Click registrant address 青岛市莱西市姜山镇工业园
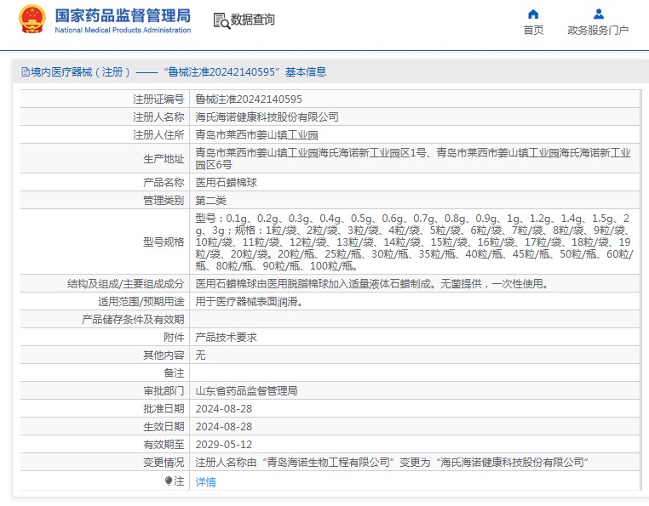This screenshot has height=506, width=649. click(256, 134)
